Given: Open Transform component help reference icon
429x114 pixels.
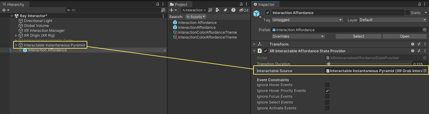Looking at the screenshot, I should point(413,44).
